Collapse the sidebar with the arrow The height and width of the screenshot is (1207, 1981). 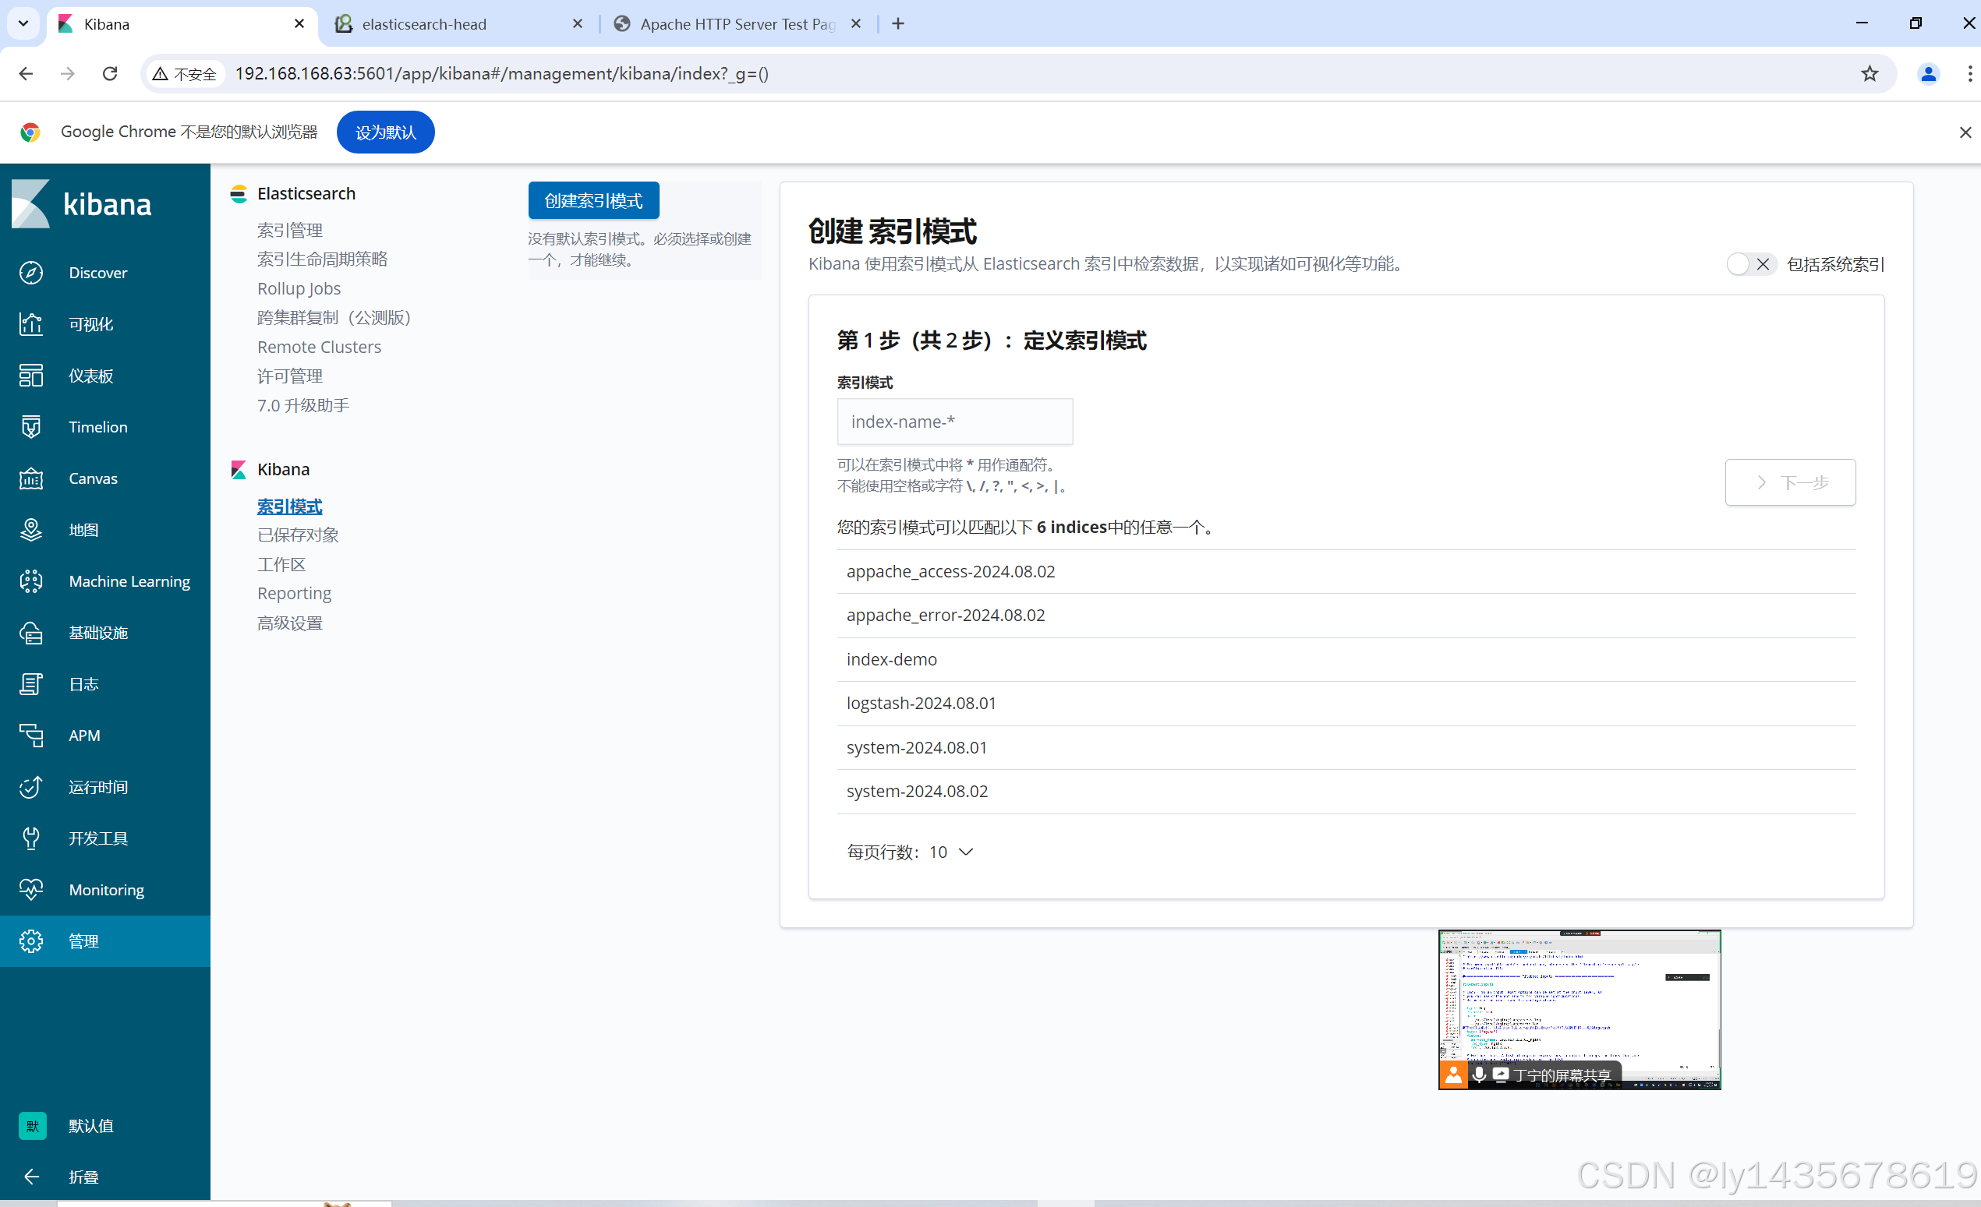(30, 1177)
